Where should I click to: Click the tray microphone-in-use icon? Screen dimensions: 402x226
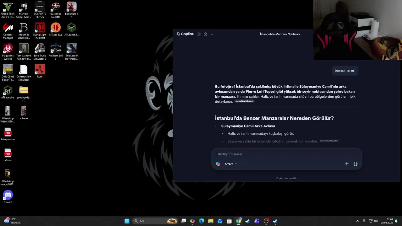point(364,221)
